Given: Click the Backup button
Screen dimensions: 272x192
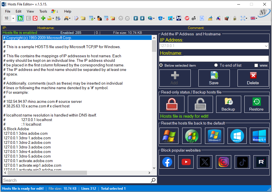Looking at the screenshot, I should tap(228, 104).
